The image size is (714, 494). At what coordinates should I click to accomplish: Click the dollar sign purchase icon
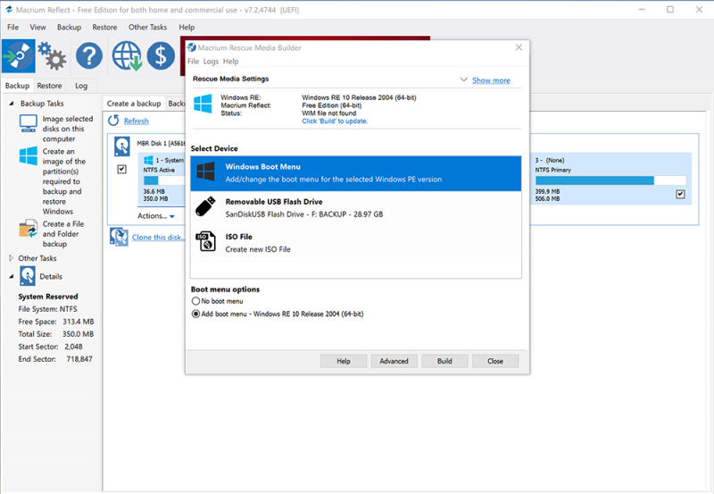coord(161,56)
